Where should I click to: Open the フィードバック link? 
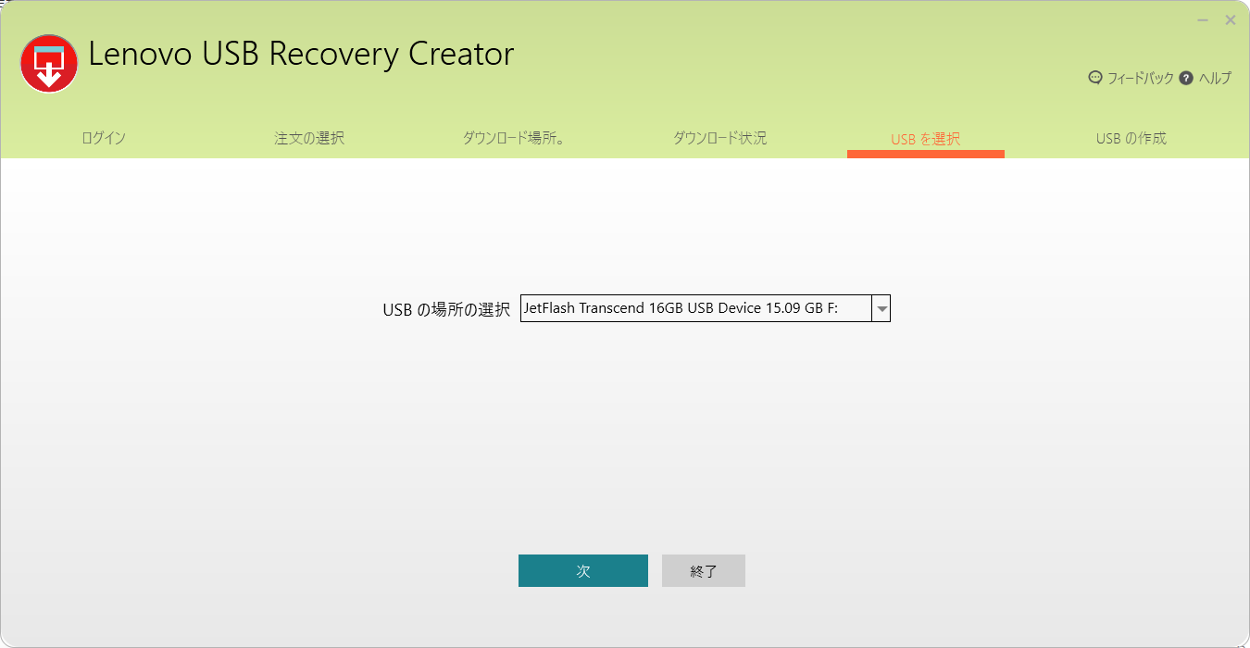(1140, 79)
